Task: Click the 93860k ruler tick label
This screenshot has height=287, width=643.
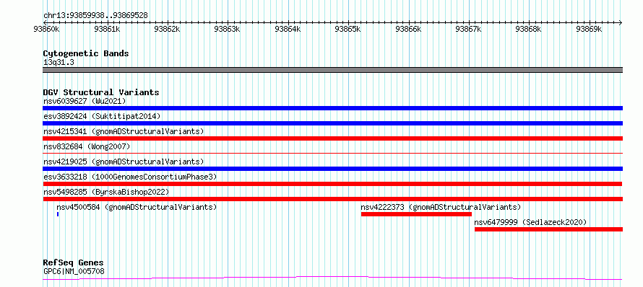Action: (46, 29)
